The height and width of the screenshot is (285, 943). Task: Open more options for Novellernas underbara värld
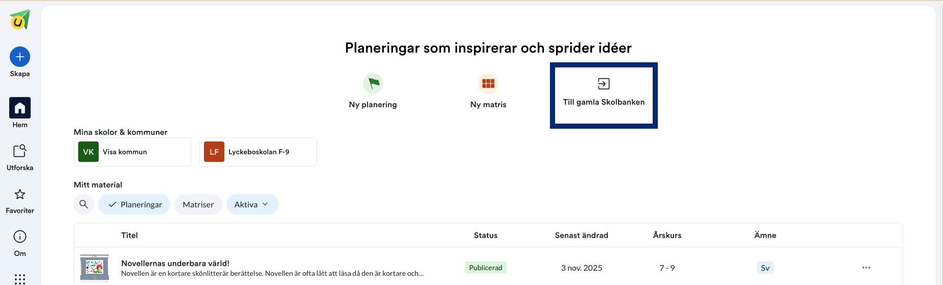pos(866,268)
